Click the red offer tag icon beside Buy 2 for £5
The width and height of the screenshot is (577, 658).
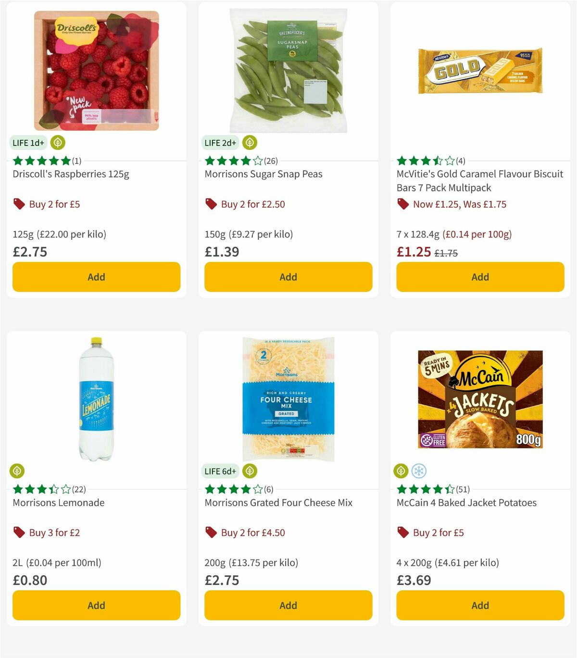(19, 204)
